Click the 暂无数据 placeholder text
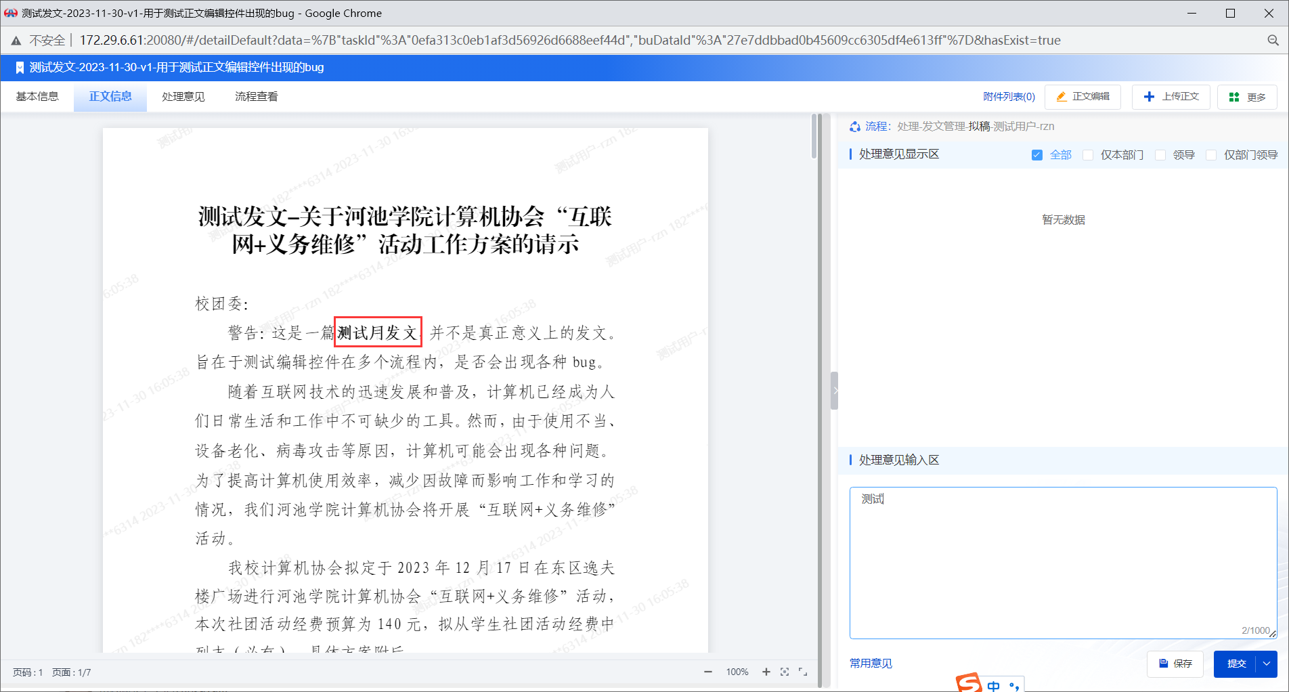1289x692 pixels. click(x=1064, y=220)
